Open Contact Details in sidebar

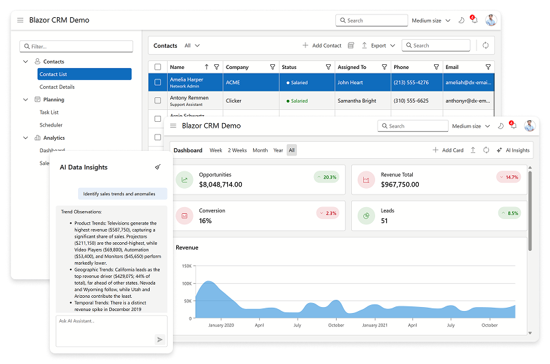pyautogui.click(x=57, y=87)
